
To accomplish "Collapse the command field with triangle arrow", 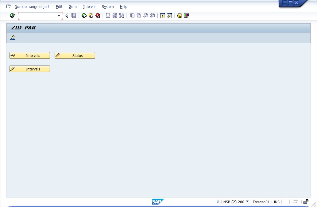I will 67,16.
